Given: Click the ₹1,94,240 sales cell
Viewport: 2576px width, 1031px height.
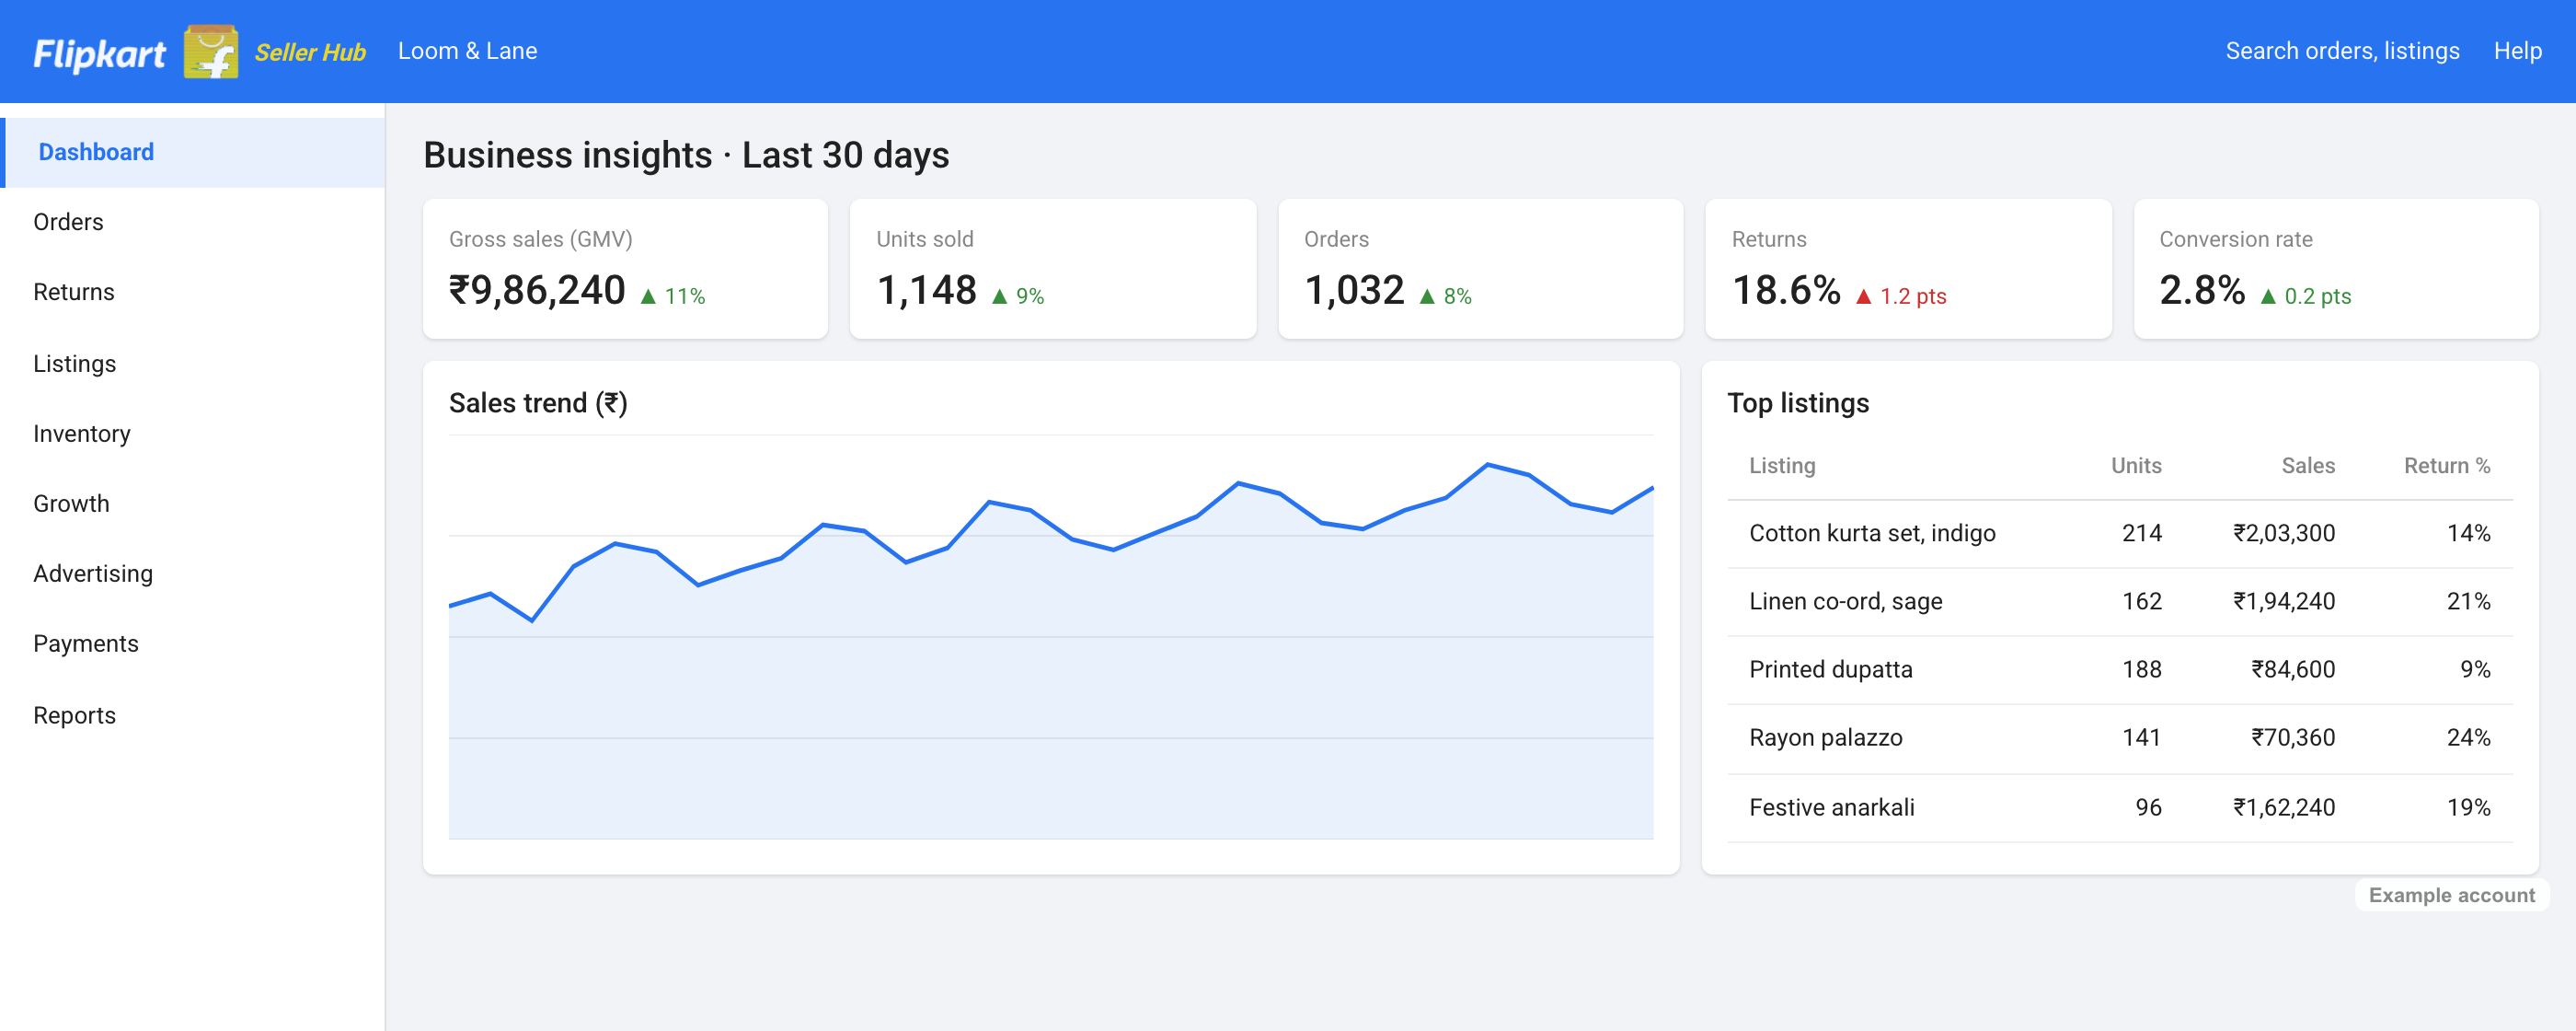Looking at the screenshot, I should (x=2284, y=602).
